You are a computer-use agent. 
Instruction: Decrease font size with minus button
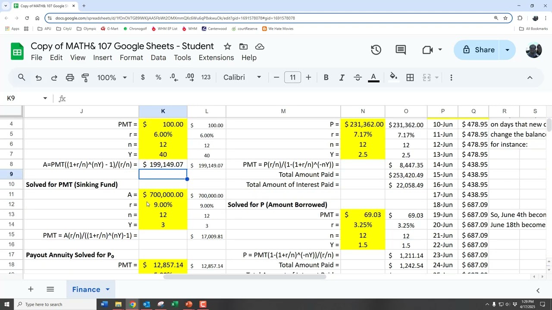tap(276, 77)
